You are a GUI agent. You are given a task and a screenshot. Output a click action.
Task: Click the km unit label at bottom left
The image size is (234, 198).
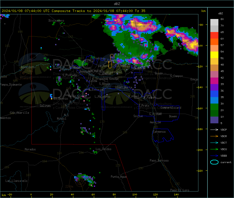pyautogui.click(x=4, y=195)
